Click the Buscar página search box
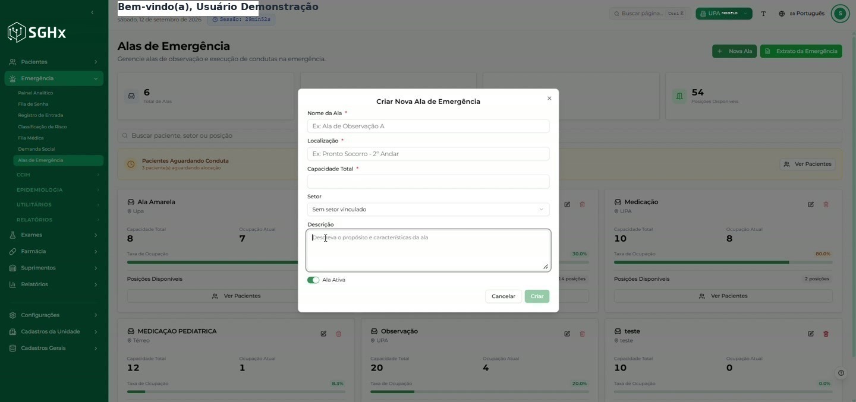 pos(649,14)
